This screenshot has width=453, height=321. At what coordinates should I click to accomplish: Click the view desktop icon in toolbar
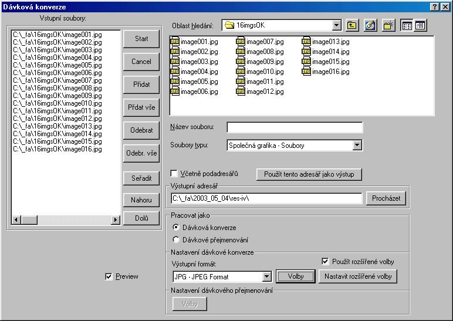[370, 25]
